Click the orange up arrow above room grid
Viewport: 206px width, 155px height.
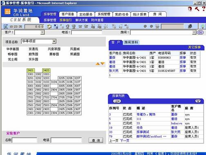point(98,64)
